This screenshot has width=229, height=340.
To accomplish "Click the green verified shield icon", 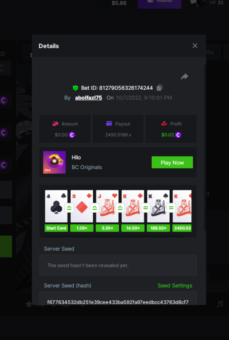I will point(75,88).
